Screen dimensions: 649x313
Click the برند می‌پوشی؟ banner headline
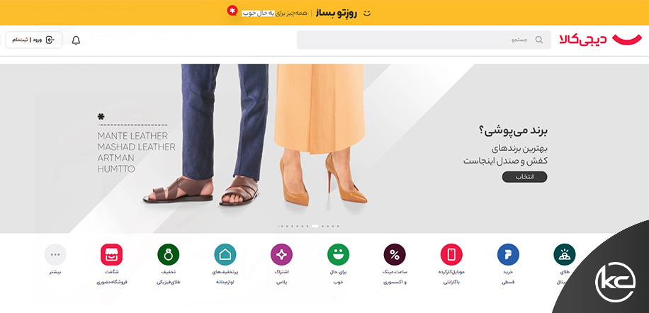click(x=513, y=131)
